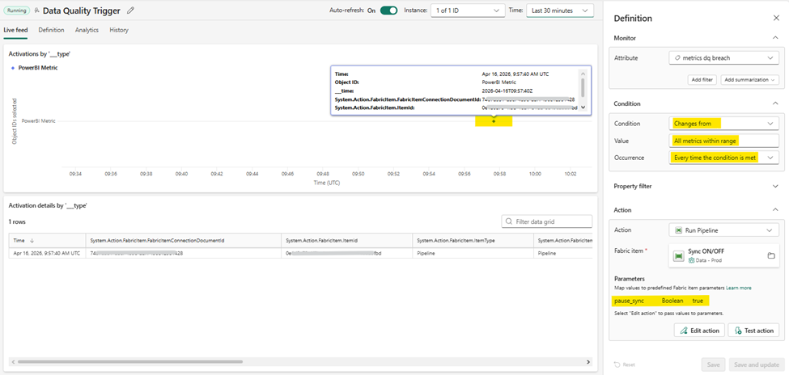The image size is (789, 375).
Task: Click the Time column header
Action: tap(47, 241)
